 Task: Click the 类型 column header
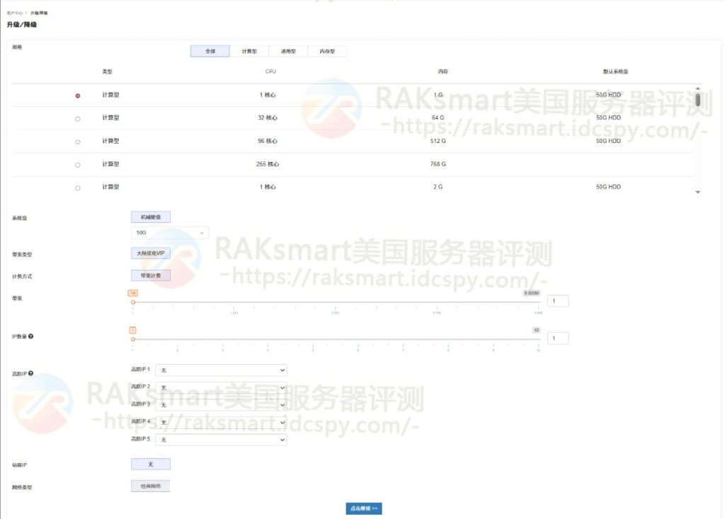pos(108,72)
